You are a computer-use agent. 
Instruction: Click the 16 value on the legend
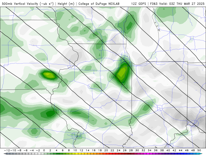point(94,150)
